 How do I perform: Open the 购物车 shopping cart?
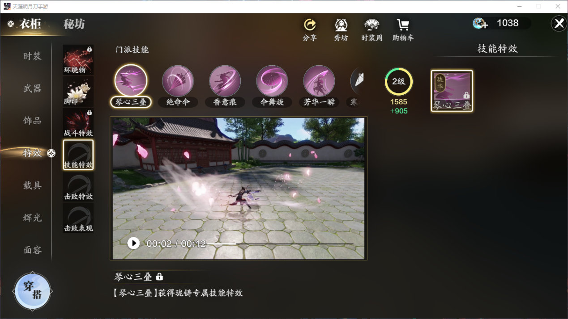click(403, 25)
